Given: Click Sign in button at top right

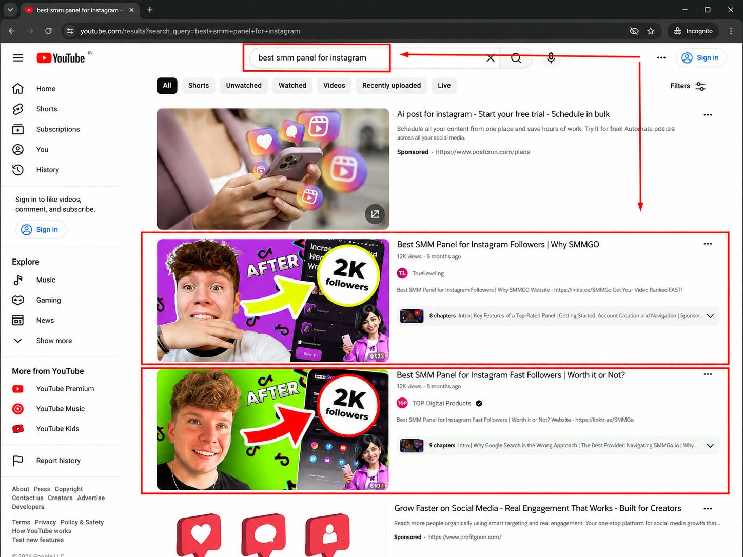Looking at the screenshot, I should pyautogui.click(x=700, y=58).
